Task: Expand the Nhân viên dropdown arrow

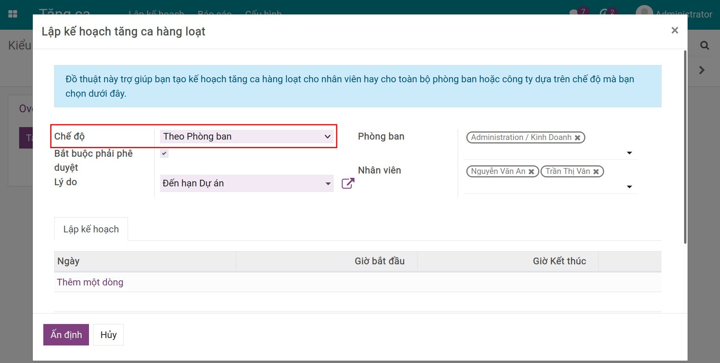Action: (x=629, y=187)
